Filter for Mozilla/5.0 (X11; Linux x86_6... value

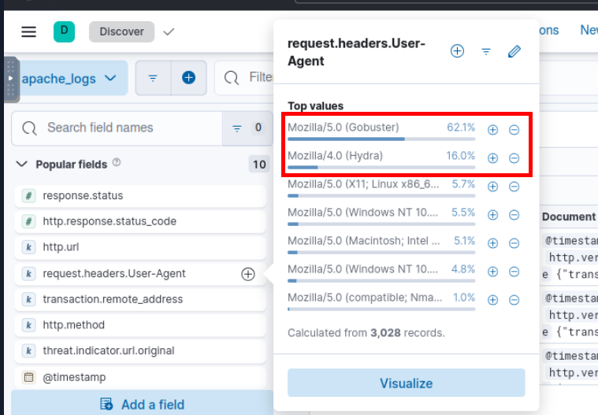click(492, 187)
